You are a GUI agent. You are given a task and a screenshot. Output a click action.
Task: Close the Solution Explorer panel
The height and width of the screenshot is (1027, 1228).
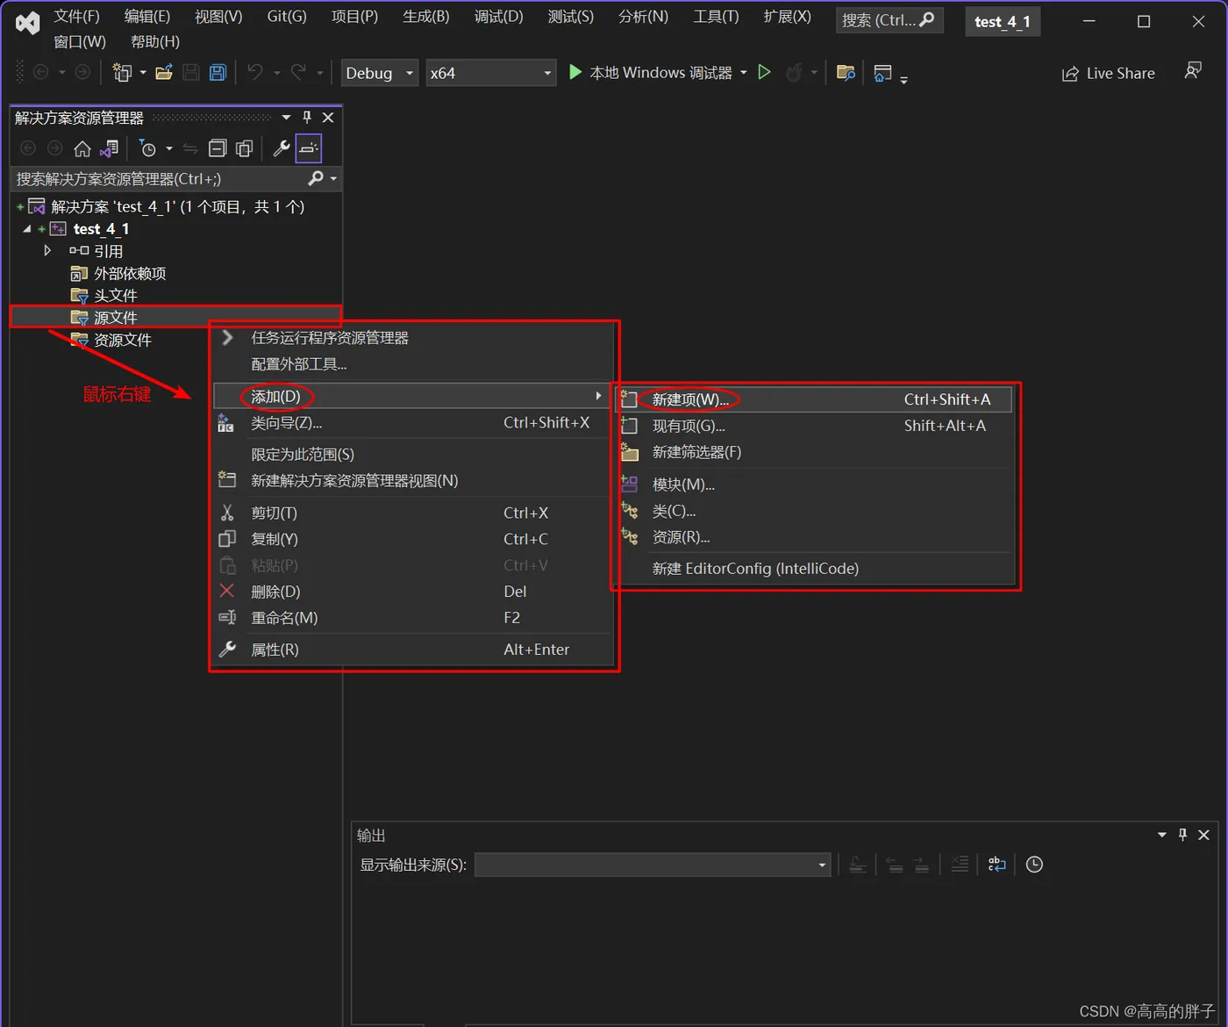[328, 117]
